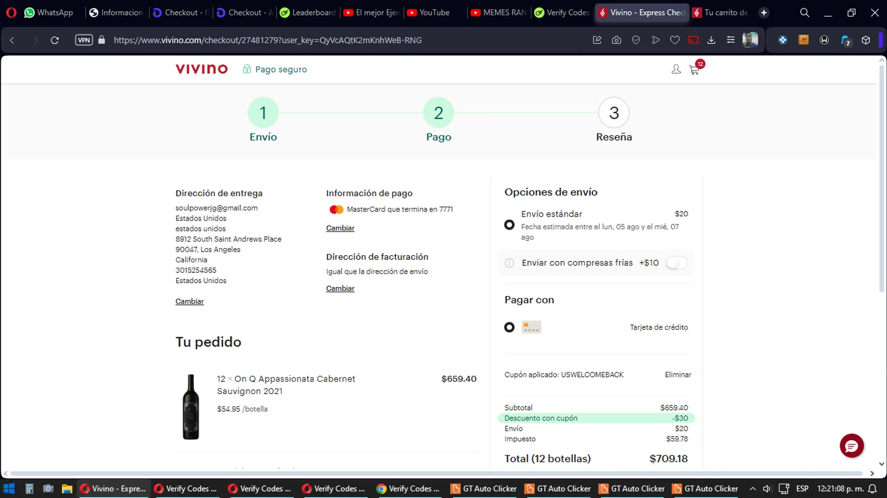
Task: Switch to the Leaderboard tab
Action: 307,12
